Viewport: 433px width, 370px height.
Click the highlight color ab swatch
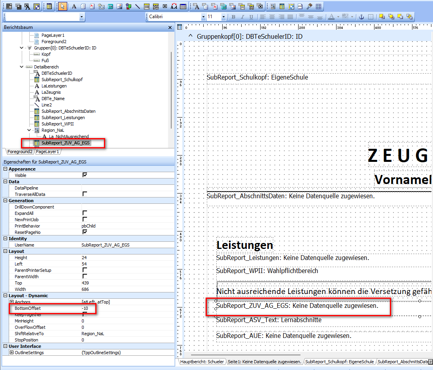pyautogui.click(x=345, y=17)
